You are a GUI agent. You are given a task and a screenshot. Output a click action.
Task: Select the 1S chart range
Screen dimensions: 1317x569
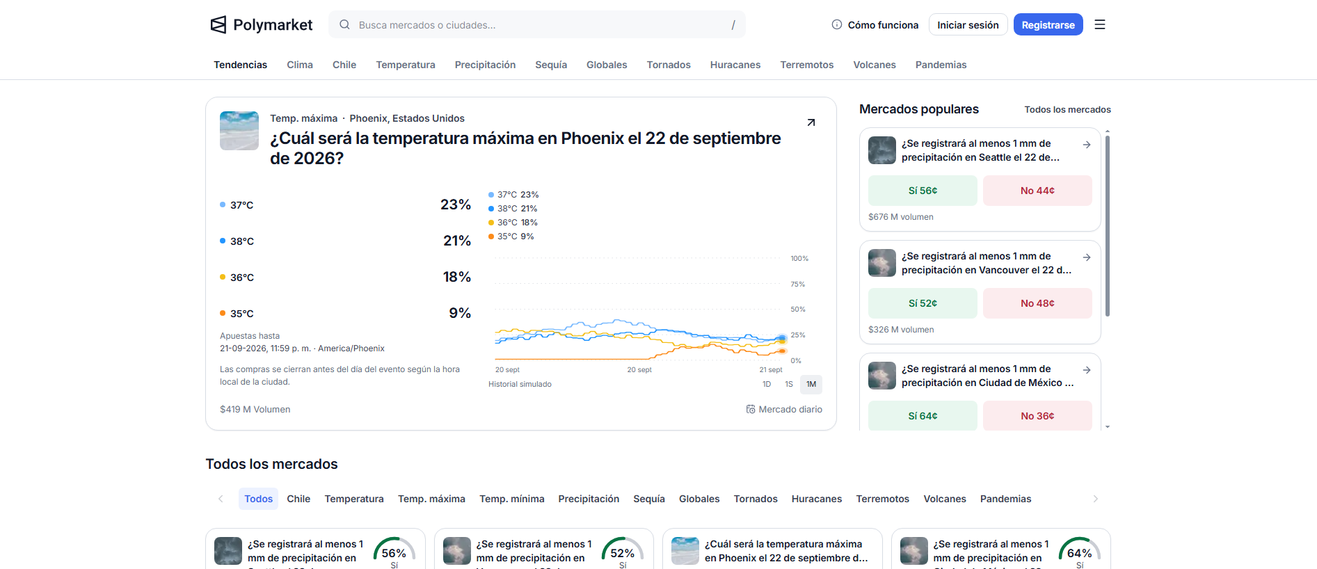[789, 384]
